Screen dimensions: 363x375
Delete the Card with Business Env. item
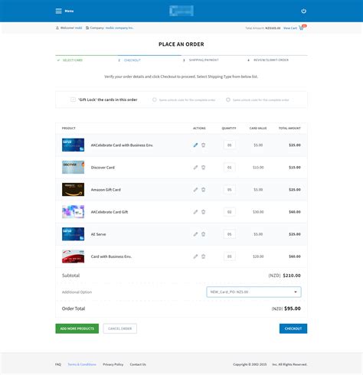point(203,256)
